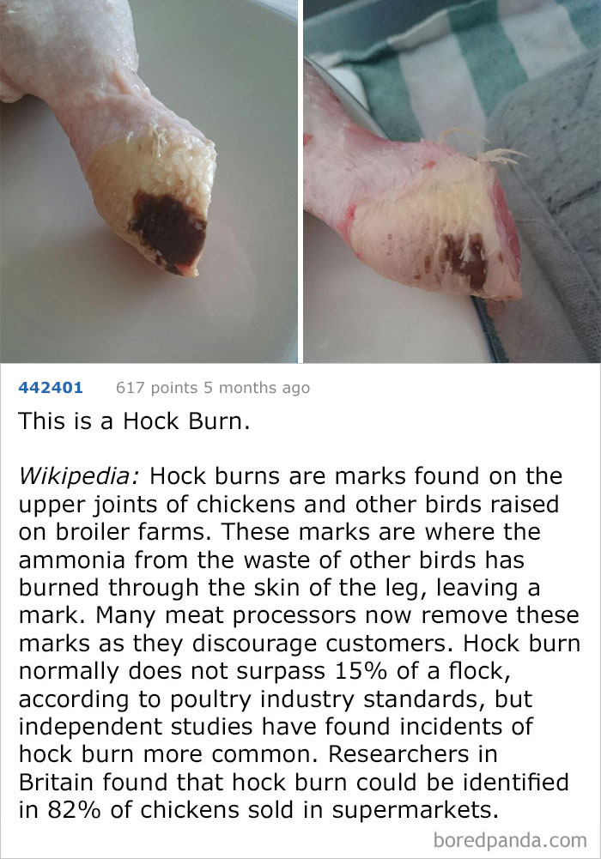Click the 5 months ago timestamp
The height and width of the screenshot is (859, 601).
257,388
